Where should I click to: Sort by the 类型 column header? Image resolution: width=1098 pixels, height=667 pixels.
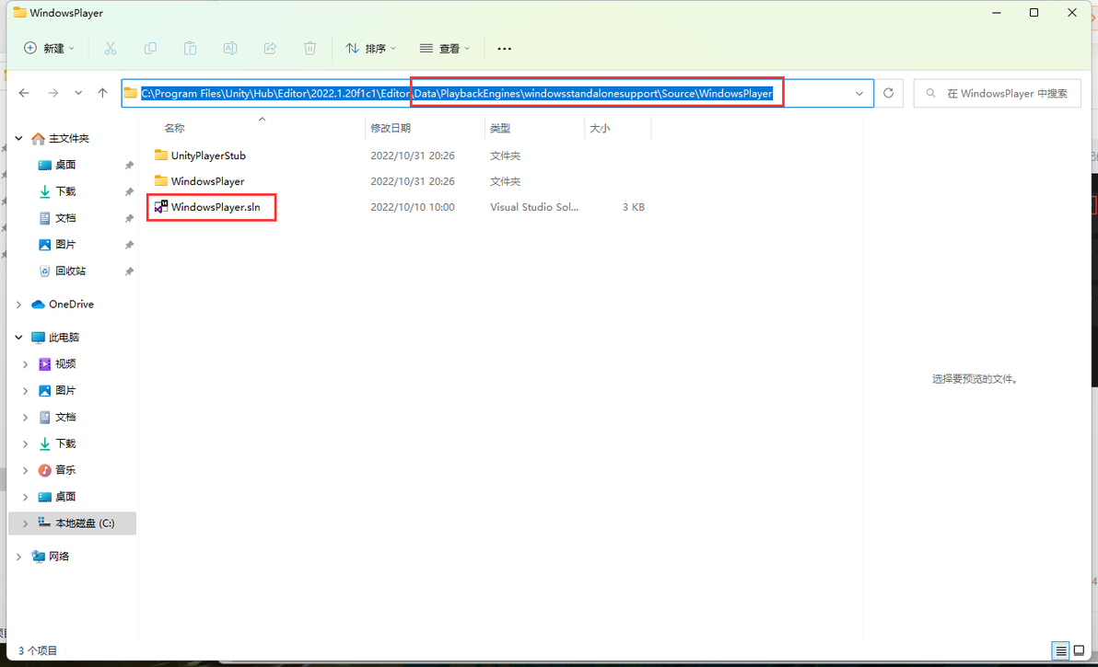pos(500,128)
